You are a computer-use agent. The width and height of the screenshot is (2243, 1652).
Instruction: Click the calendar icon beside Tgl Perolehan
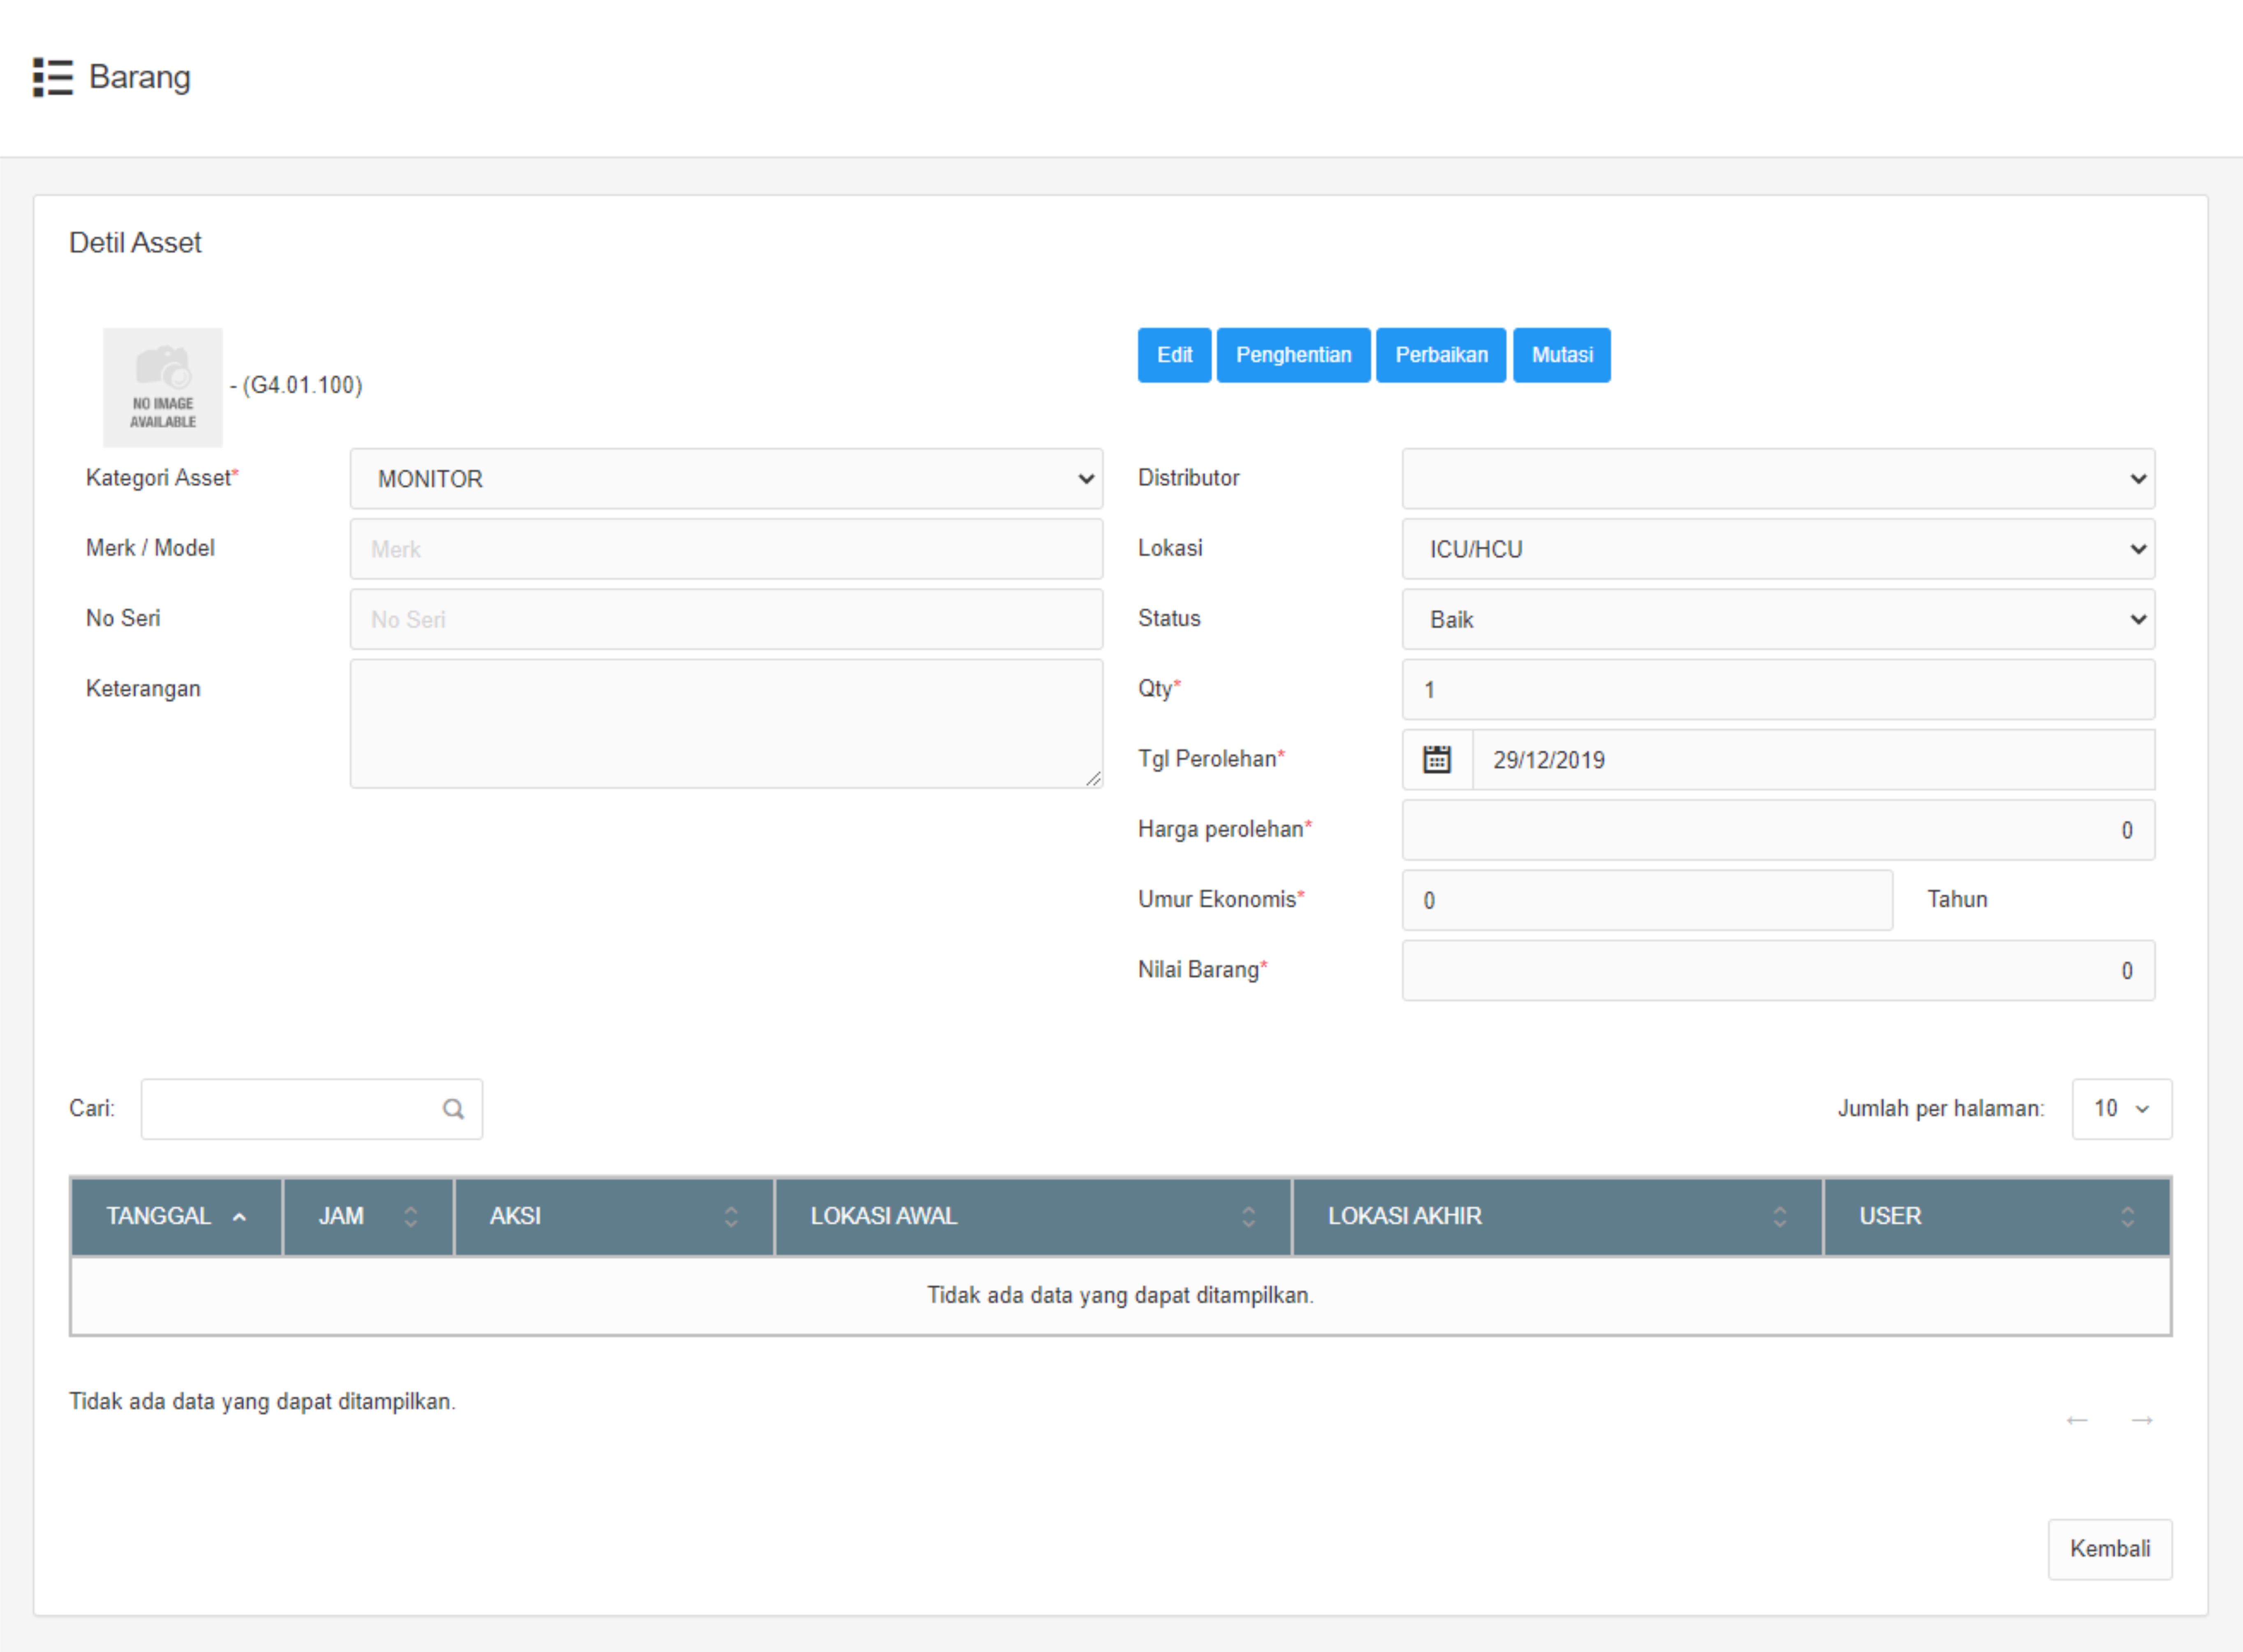pyautogui.click(x=1436, y=760)
